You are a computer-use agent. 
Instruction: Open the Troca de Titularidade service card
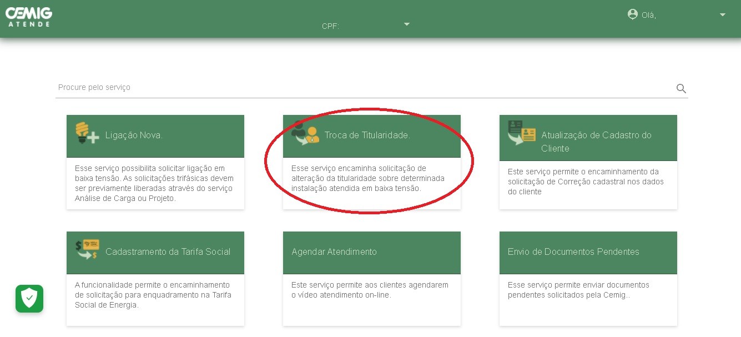[x=371, y=136]
